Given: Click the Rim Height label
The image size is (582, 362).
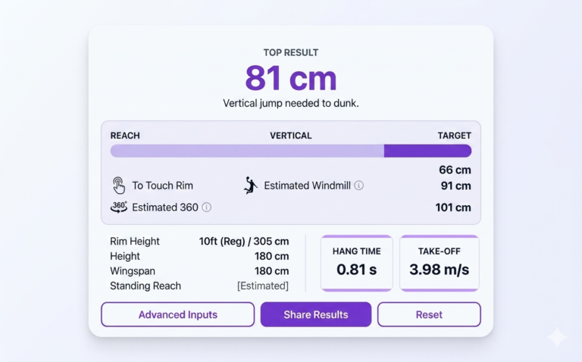Looking at the screenshot, I should pyautogui.click(x=134, y=242).
